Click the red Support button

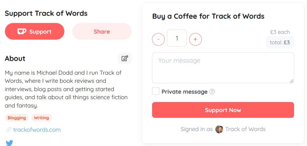tap(35, 31)
